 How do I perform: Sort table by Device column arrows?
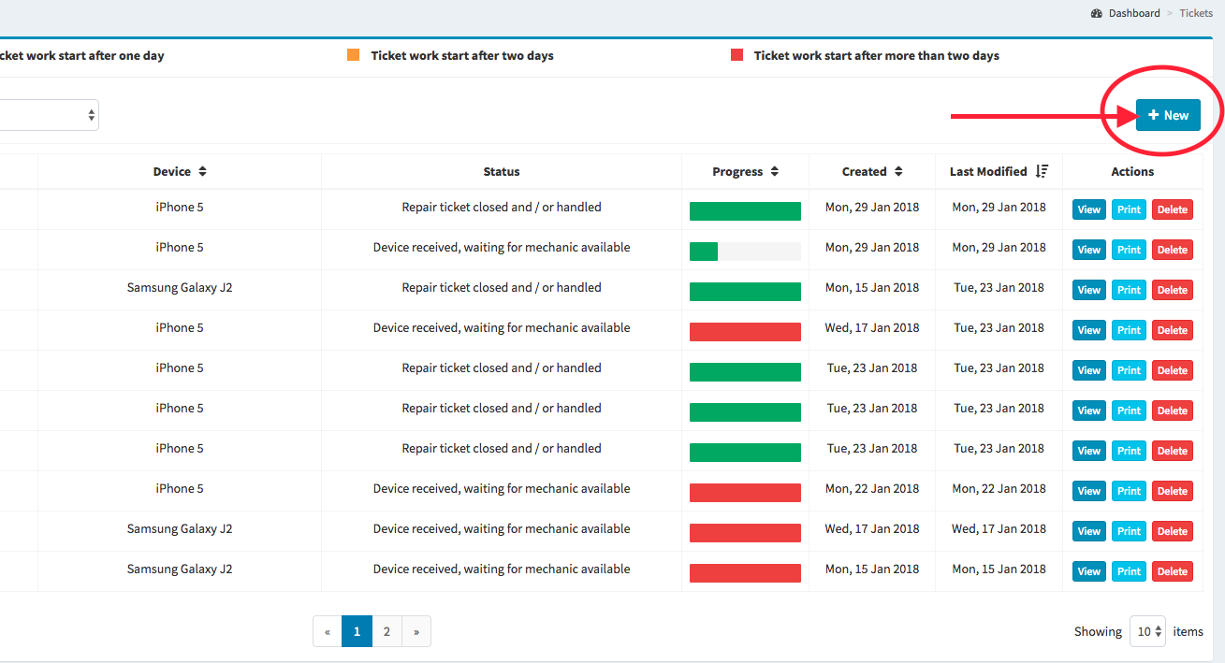click(x=202, y=172)
